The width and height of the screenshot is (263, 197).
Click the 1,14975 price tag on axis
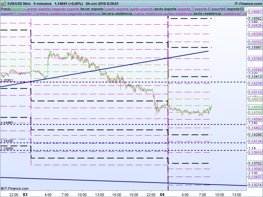click(x=255, y=99)
